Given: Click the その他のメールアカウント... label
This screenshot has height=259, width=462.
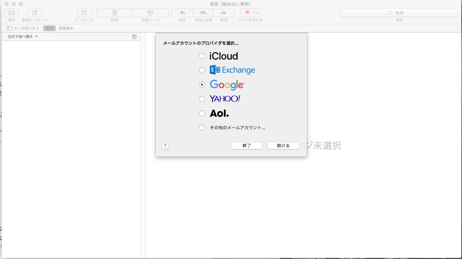Looking at the screenshot, I should (237, 128).
